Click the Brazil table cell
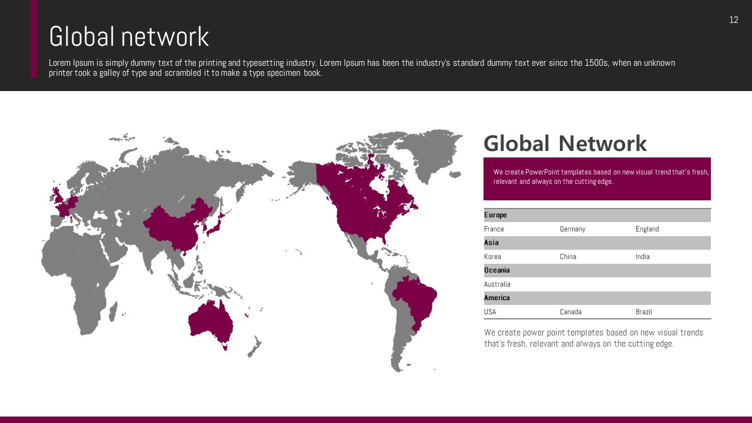Screen dimensions: 752x423 pyautogui.click(x=643, y=312)
